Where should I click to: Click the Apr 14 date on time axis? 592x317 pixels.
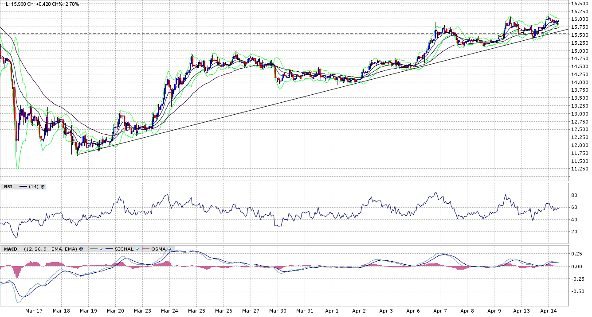pyautogui.click(x=549, y=311)
